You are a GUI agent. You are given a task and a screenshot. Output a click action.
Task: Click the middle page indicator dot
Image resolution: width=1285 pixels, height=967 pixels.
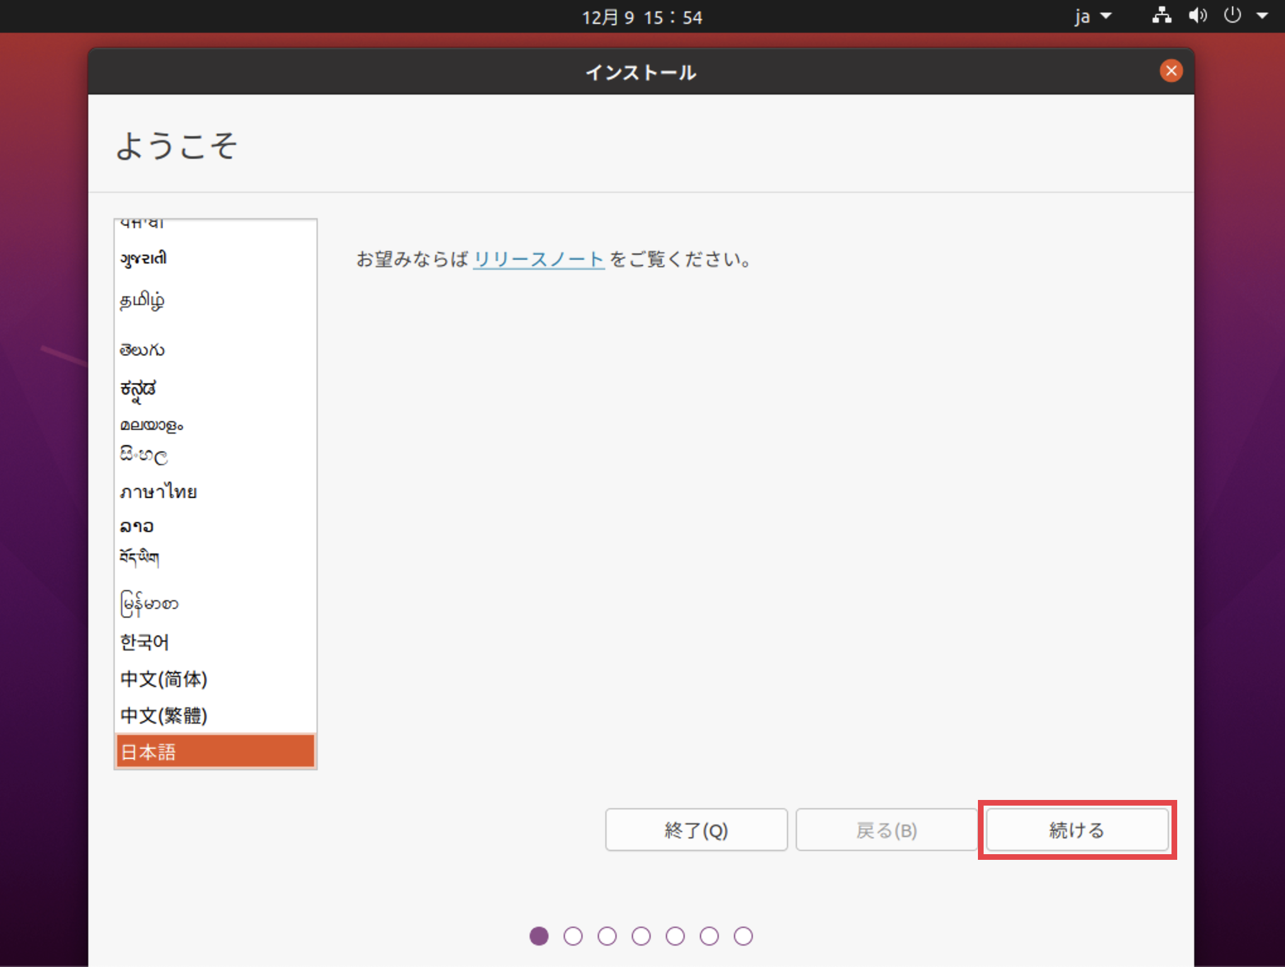coord(642,936)
